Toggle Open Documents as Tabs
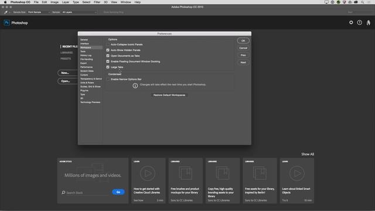 coord(108,56)
